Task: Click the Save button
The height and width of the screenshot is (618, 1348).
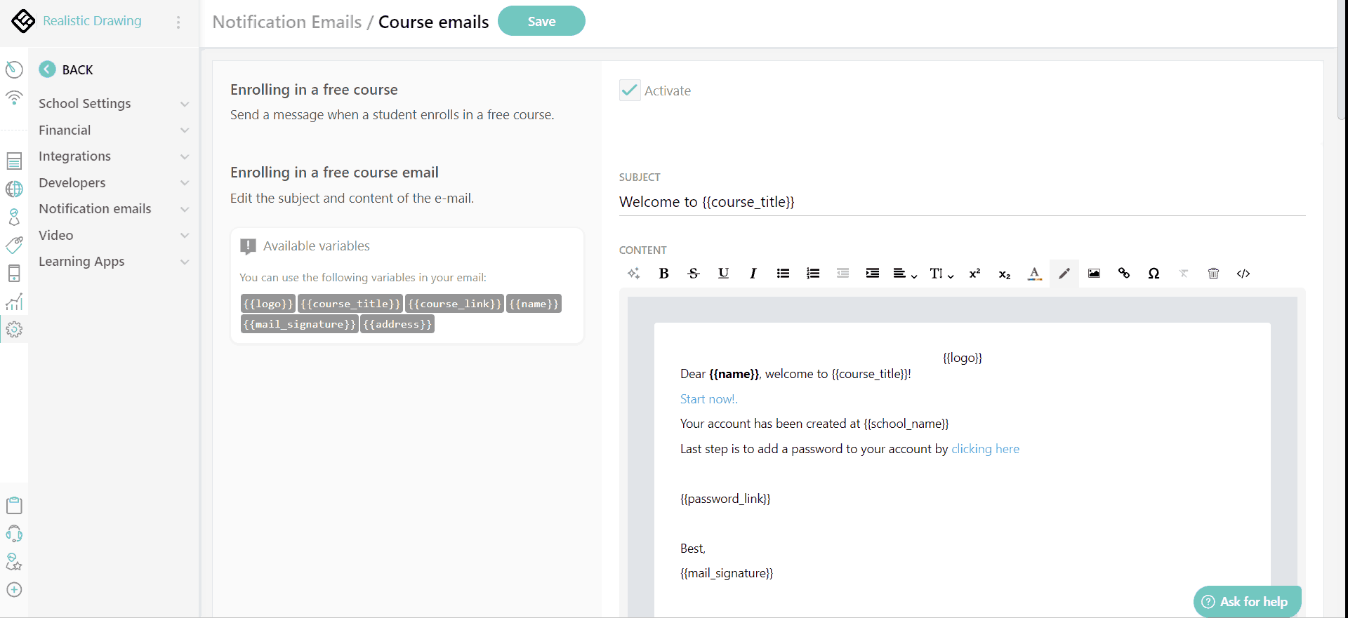Action: pos(541,21)
